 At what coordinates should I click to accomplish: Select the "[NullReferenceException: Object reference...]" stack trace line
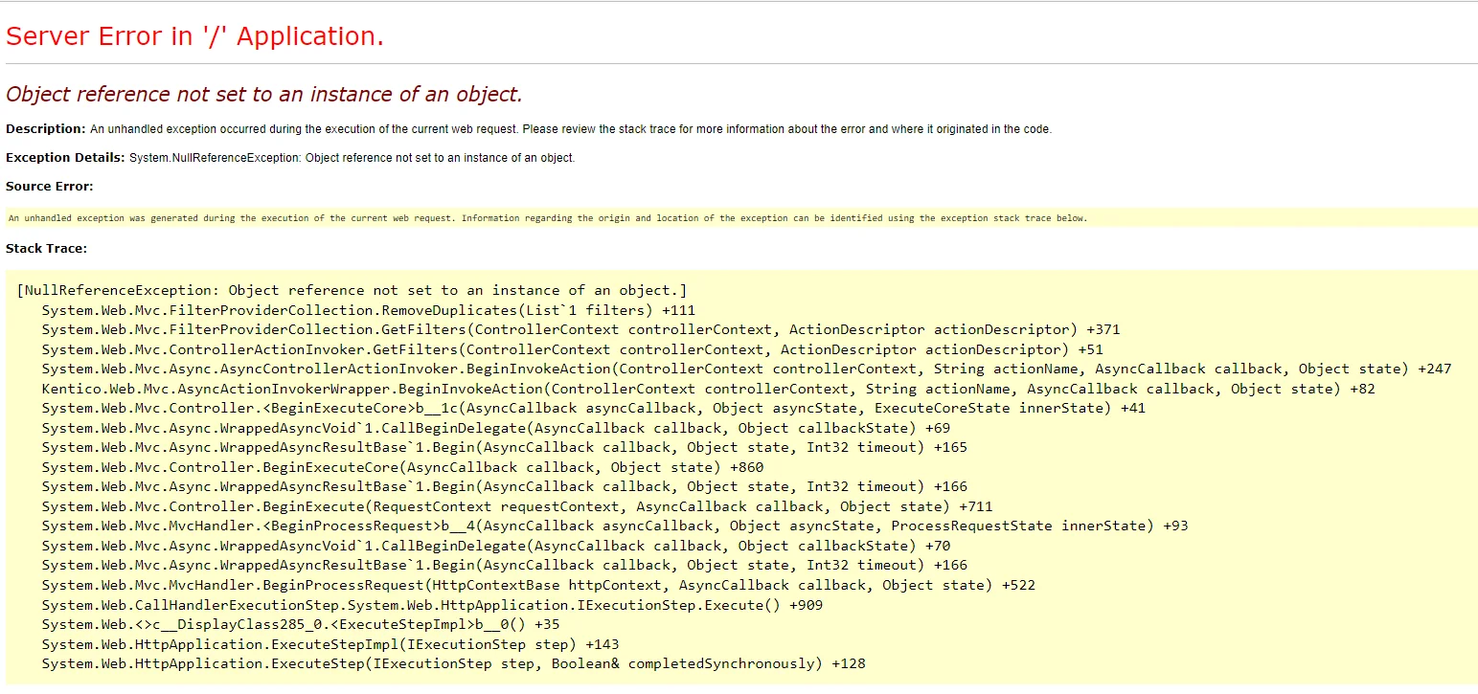352,290
